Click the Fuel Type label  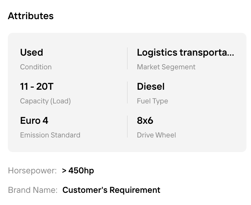coord(153,101)
